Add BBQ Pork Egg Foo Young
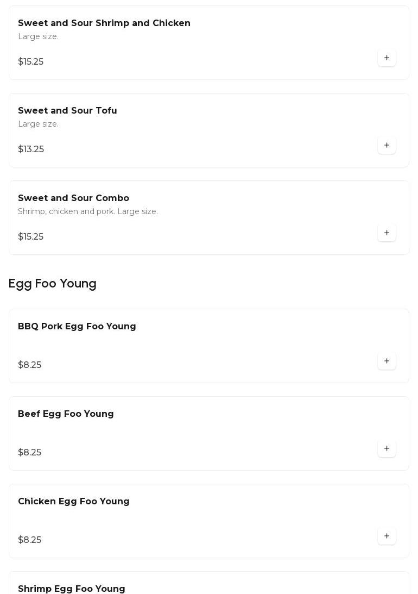 [x=387, y=361]
